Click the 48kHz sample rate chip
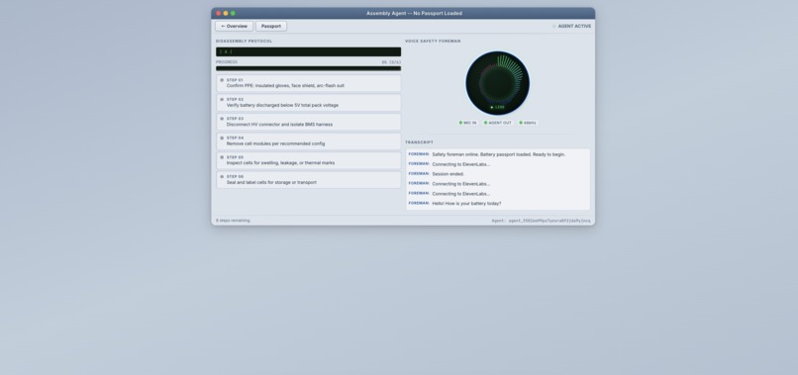Screen dimensions: 798x375 tap(528, 123)
